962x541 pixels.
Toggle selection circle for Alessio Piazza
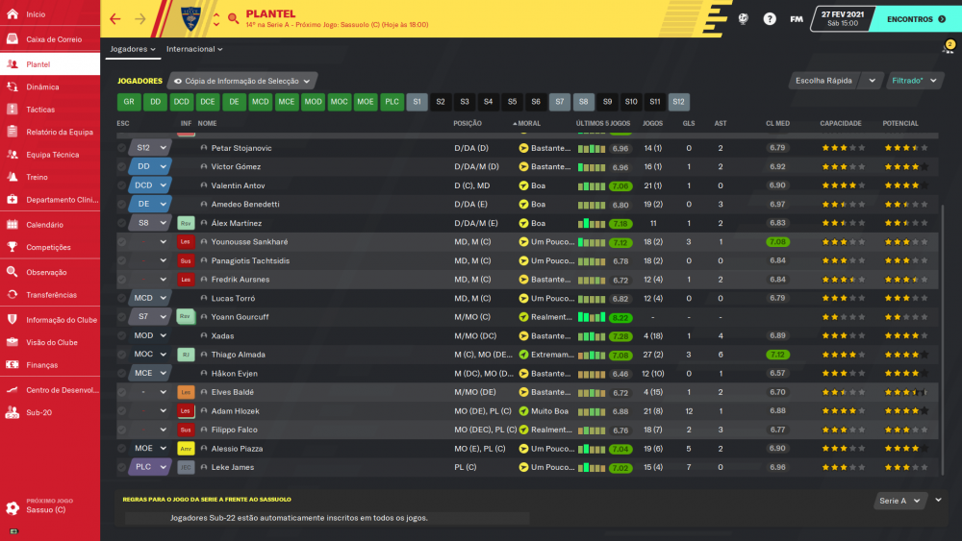[x=121, y=449]
